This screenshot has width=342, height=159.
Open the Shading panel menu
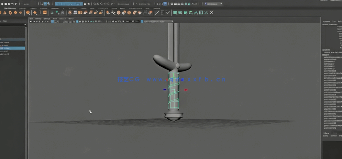click(x=38, y=19)
